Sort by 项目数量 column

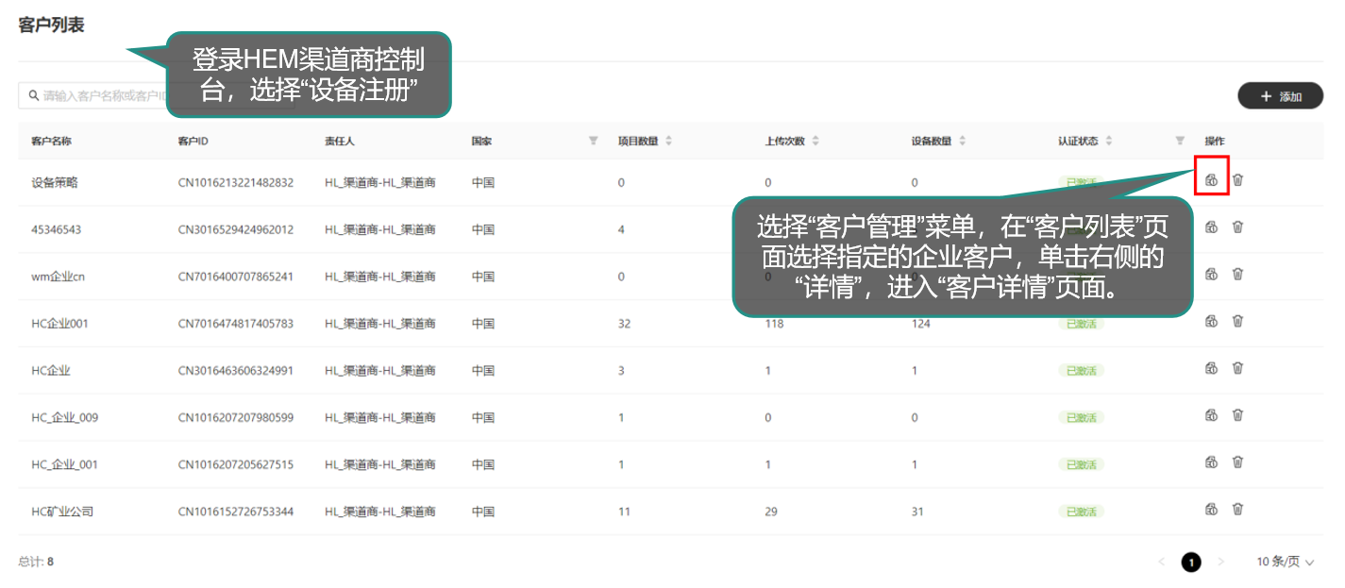[x=668, y=141]
